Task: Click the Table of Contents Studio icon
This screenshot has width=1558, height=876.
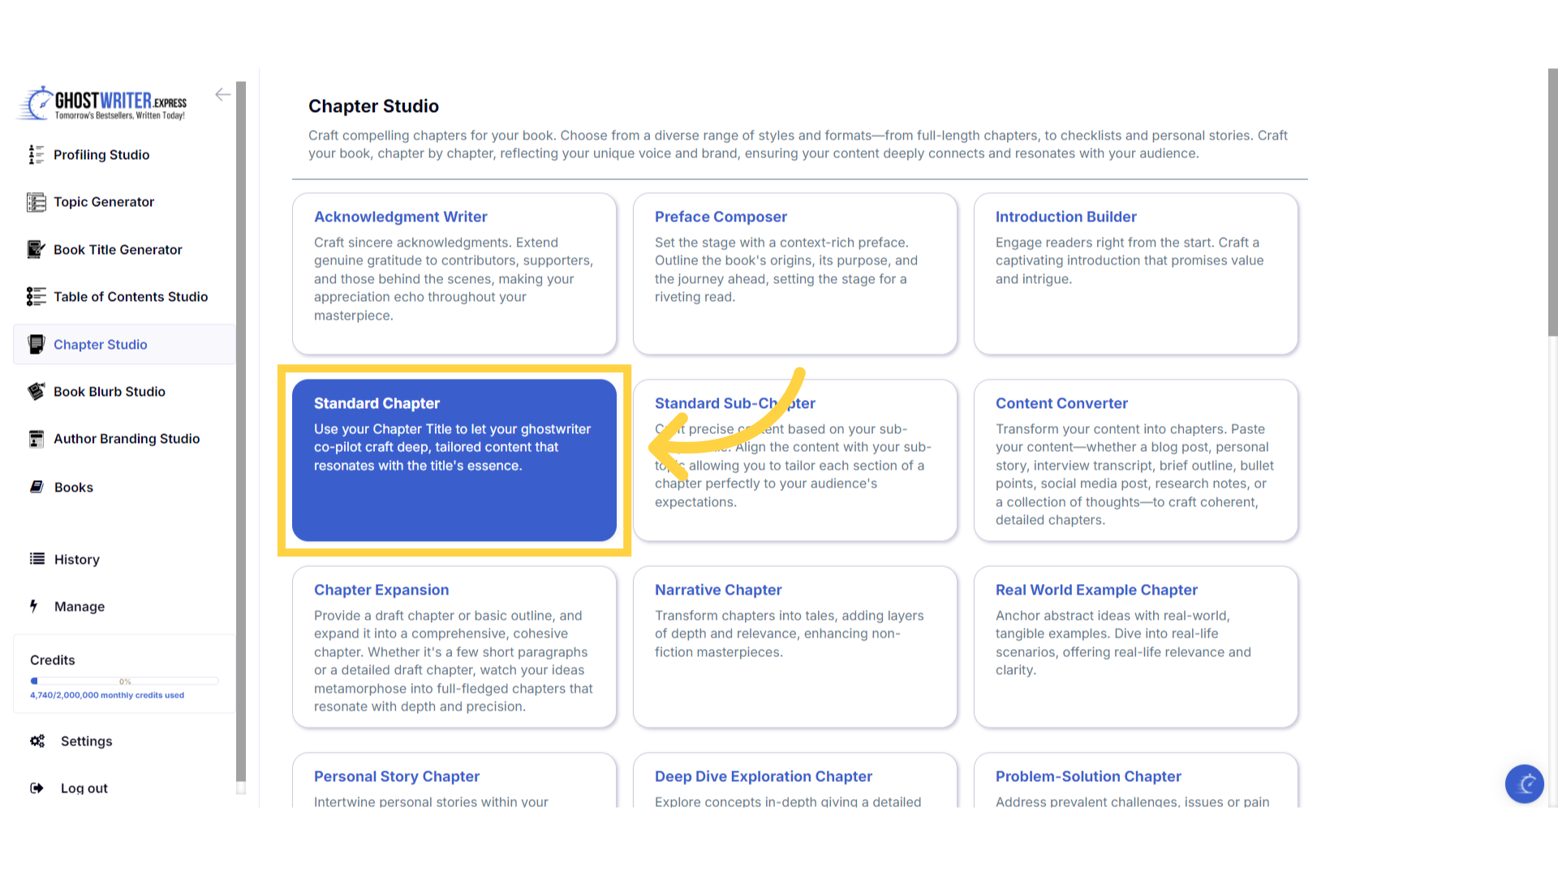Action: 36,297
